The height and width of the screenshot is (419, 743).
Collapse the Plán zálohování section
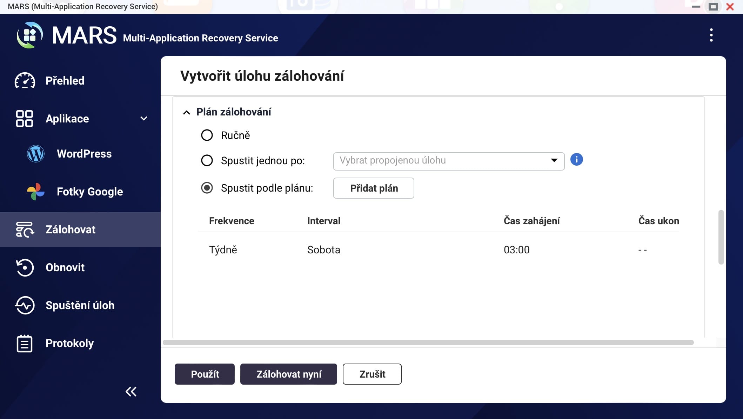coord(187,112)
